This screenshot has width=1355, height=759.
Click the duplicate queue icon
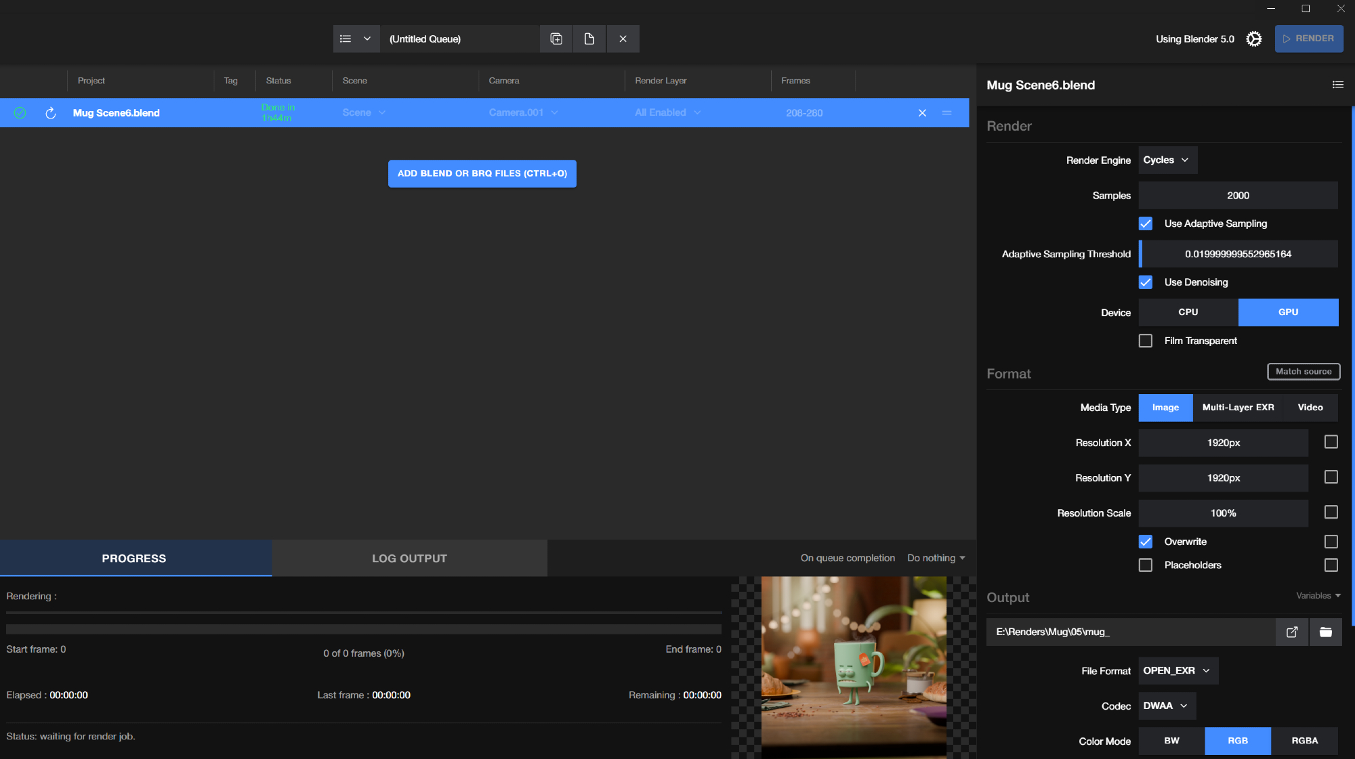(x=556, y=39)
